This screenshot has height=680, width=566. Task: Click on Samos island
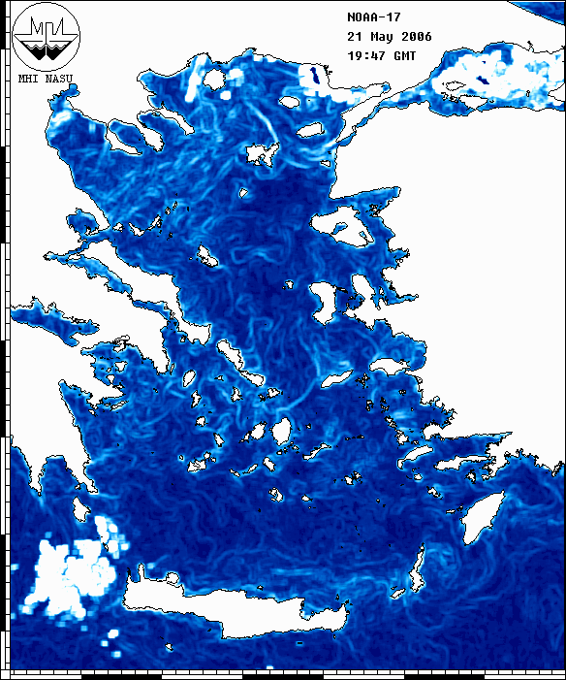390,365
